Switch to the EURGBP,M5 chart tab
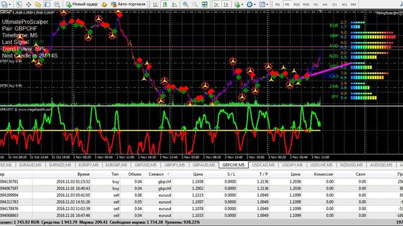The height and width of the screenshot is (226, 403). pyautogui.click(x=116, y=165)
